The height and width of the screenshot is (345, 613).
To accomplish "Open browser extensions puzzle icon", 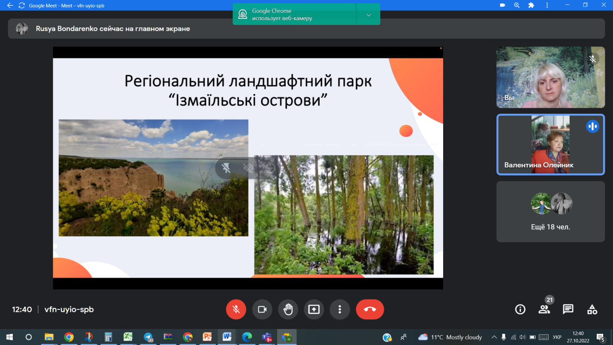I will coord(531,5).
